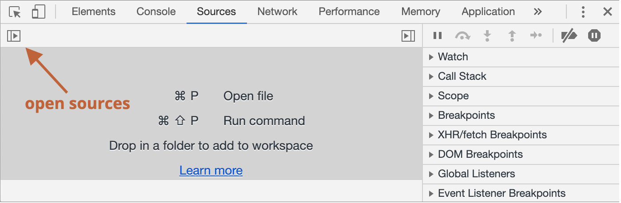Open the Console tab
Screen dimensions: 621x203
coord(156,12)
